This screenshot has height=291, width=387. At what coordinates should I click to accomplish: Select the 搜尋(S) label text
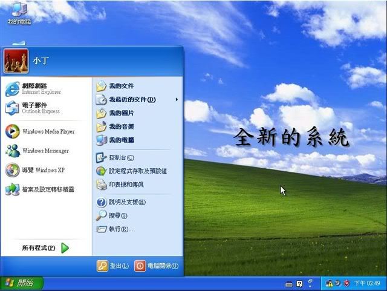(118, 215)
